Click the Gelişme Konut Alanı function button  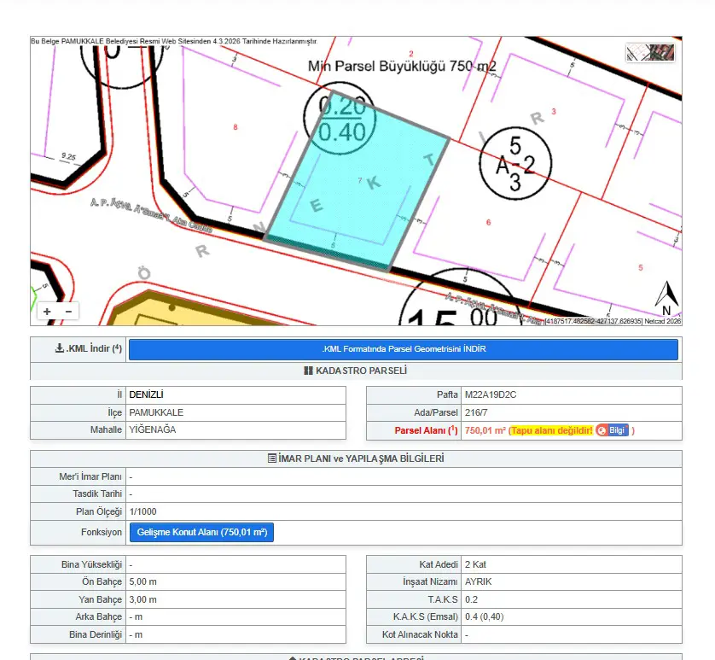201,532
